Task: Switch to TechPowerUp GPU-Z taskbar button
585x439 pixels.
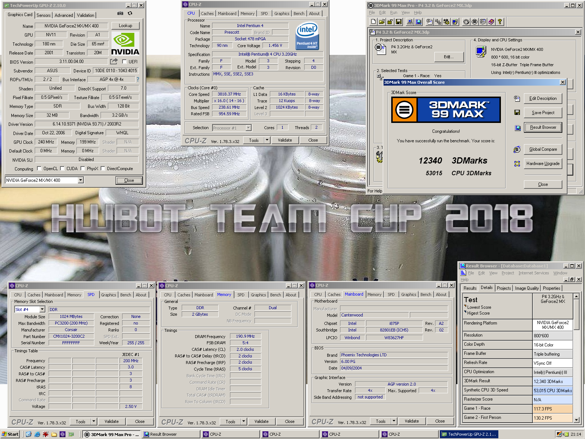Action: [469, 434]
